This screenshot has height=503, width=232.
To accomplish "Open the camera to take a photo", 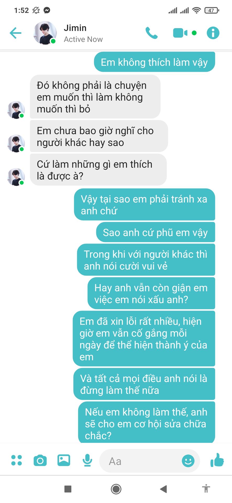I will tap(40, 460).
